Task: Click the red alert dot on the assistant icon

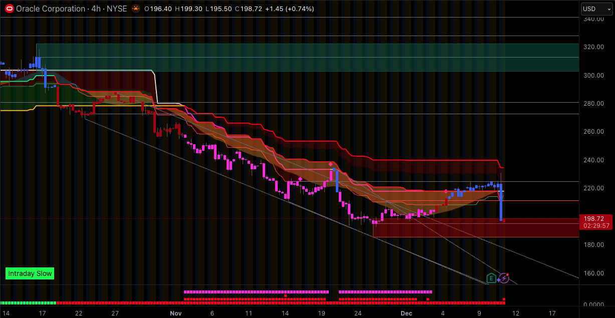Action: click(x=507, y=274)
